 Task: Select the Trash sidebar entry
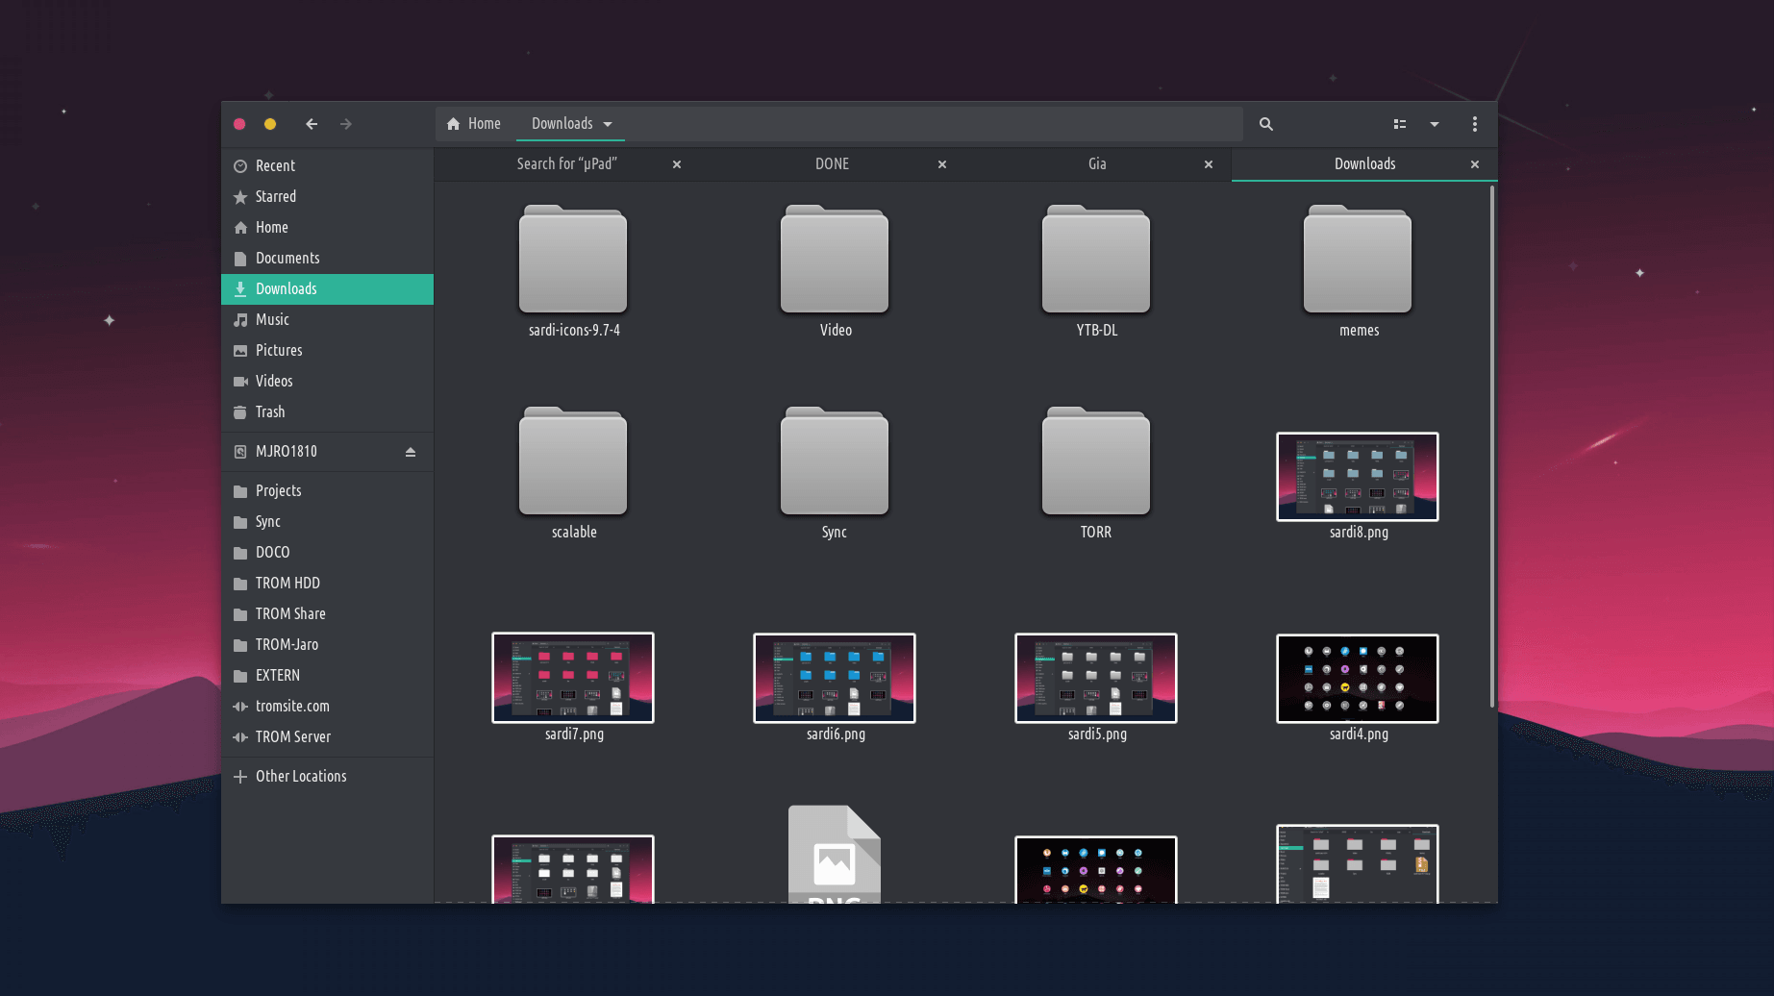tap(270, 411)
